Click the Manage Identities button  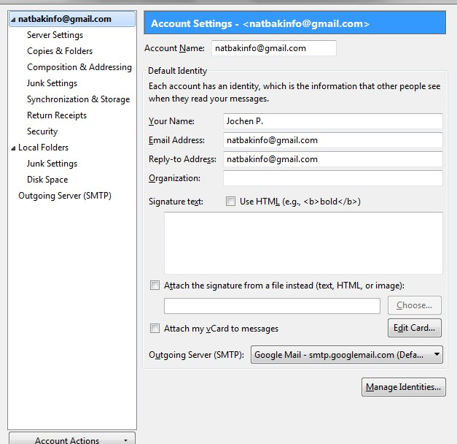click(403, 387)
